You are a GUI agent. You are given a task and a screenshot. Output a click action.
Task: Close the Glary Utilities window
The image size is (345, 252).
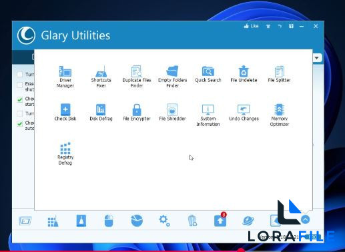[x=316, y=26]
